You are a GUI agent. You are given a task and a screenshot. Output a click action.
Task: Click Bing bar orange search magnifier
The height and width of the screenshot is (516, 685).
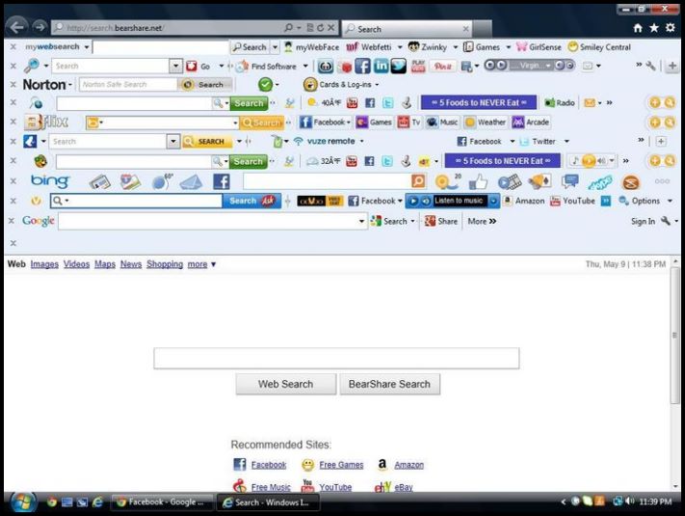[418, 181]
